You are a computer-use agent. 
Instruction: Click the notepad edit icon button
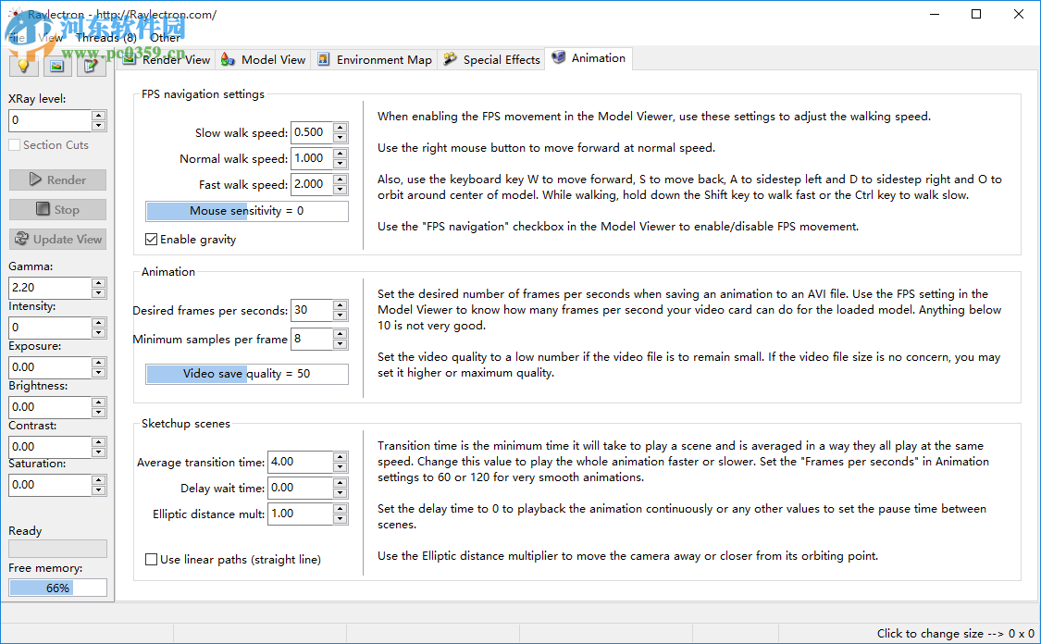pyautogui.click(x=91, y=66)
